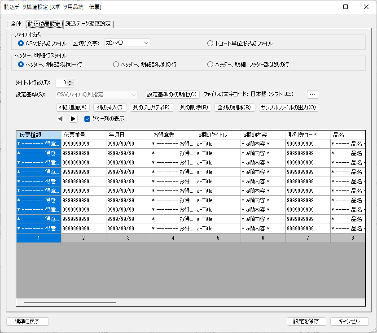Close the 読込データ構造設定 dialog
This screenshot has height=333, width=377.
[x=366, y=7]
